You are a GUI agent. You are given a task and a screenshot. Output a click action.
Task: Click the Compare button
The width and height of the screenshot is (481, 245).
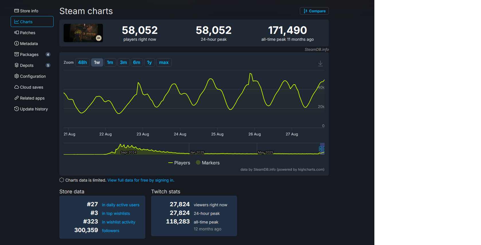click(x=314, y=11)
